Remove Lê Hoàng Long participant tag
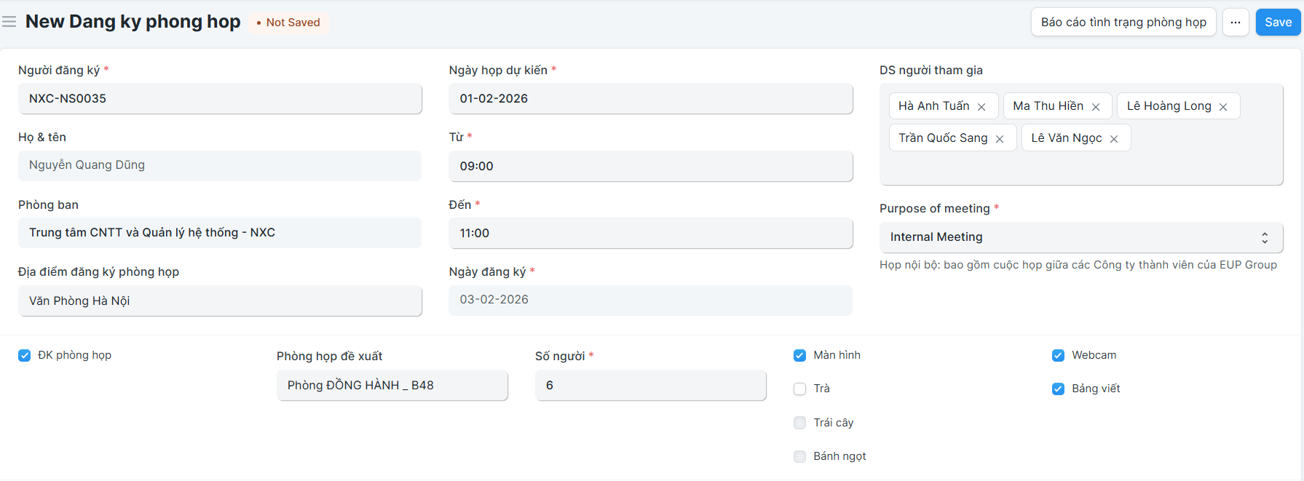The width and height of the screenshot is (1304, 481). pyautogui.click(x=1223, y=107)
